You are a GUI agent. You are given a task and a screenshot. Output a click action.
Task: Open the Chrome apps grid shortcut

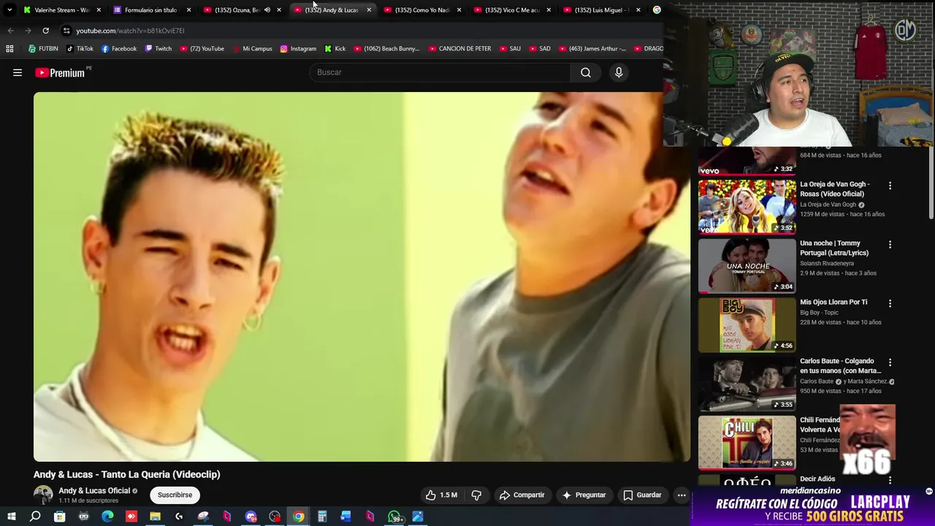9,49
